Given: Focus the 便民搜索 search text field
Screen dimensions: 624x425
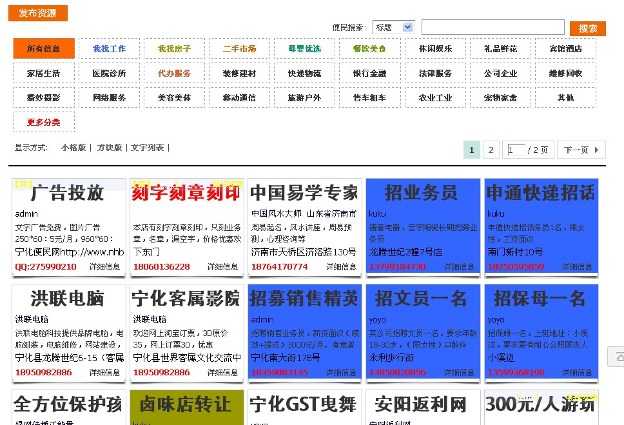Looking at the screenshot, I should [492, 27].
